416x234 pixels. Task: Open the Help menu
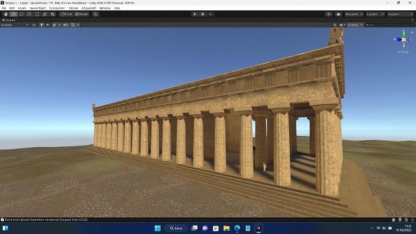117,8
